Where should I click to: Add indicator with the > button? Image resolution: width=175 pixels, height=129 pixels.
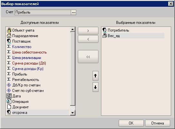pyautogui.click(x=88, y=31)
